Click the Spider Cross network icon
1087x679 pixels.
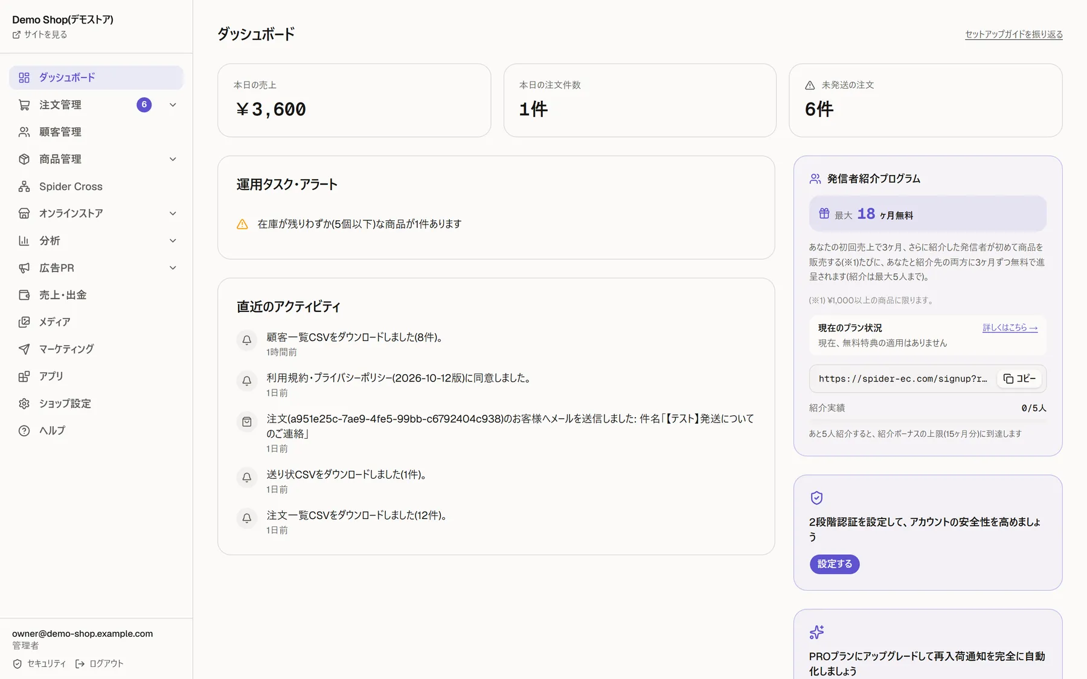24,186
